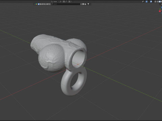162x121 pixels.
Task: Open the snapping options dropdown
Action: pos(66,2)
